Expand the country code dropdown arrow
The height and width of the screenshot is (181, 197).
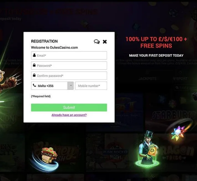coord(71,86)
